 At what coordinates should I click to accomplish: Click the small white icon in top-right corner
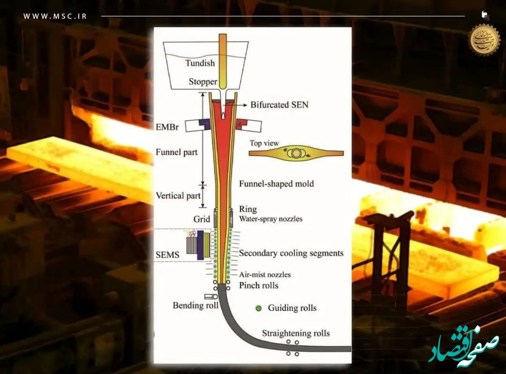pos(484,15)
